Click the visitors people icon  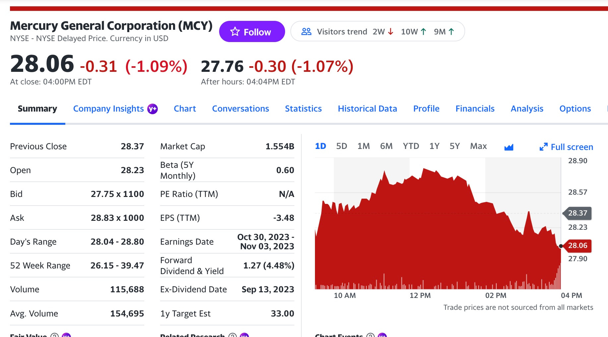coord(306,31)
